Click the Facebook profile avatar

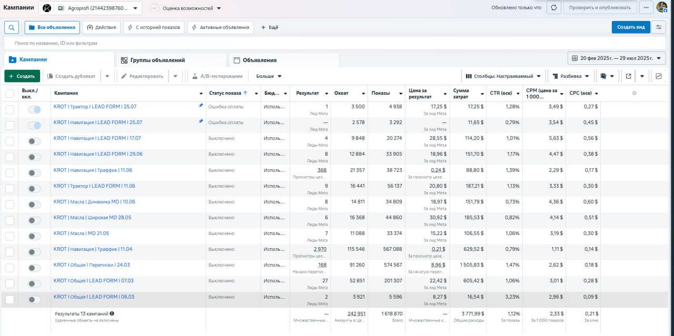[662, 7]
